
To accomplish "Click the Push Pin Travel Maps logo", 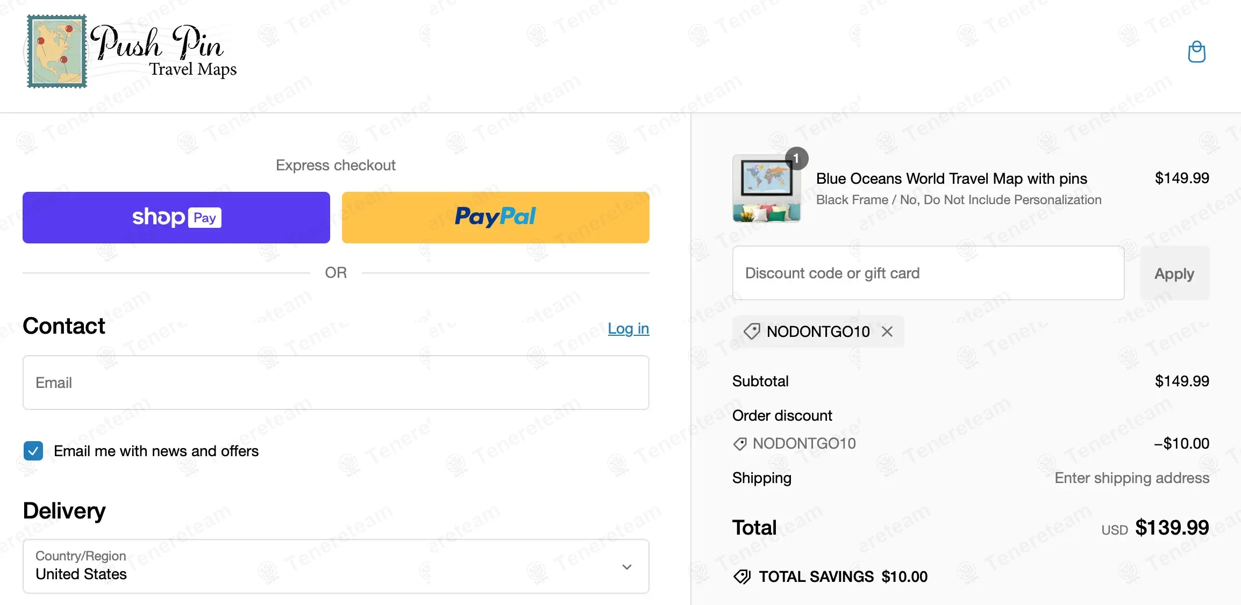I will 132,51.
